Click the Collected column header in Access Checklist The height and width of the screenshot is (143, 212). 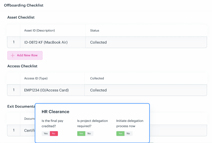click(97, 78)
